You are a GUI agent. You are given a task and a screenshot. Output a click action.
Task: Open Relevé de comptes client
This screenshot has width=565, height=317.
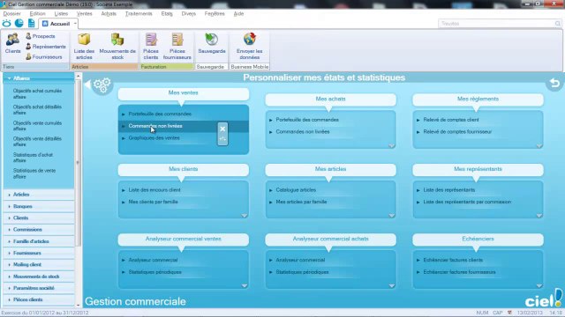pyautogui.click(x=451, y=120)
